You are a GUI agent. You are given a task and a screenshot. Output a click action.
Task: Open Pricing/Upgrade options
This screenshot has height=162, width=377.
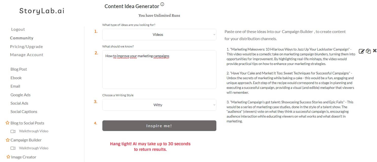click(x=26, y=46)
